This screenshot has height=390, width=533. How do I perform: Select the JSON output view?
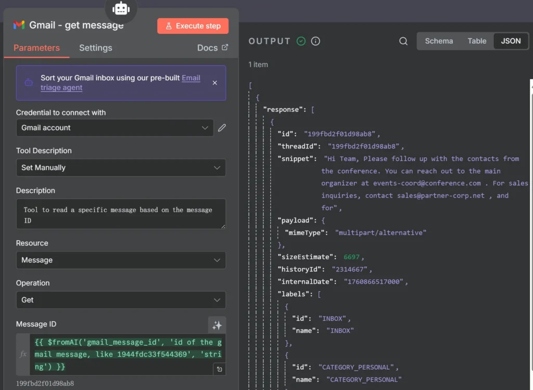tap(511, 41)
